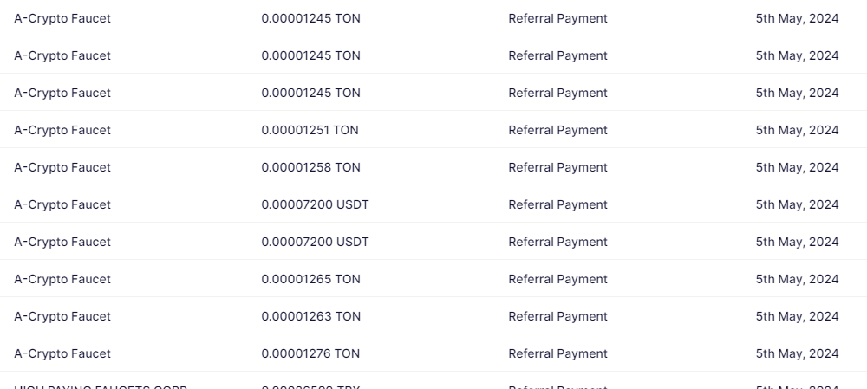The image size is (867, 389).
Task: Click the date in the 0.00001276 TON row
Action: (797, 353)
